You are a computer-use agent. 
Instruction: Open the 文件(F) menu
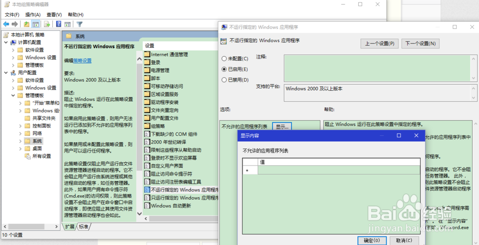(12, 15)
